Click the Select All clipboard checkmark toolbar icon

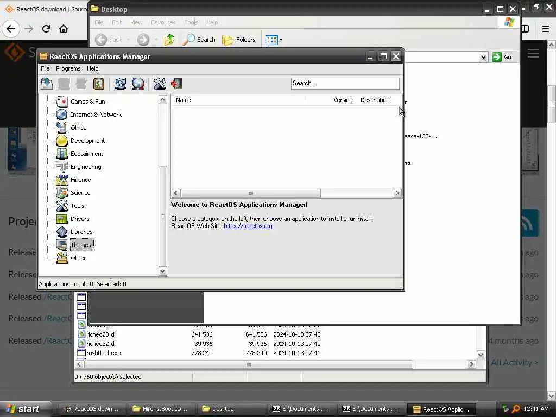pyautogui.click(x=98, y=84)
